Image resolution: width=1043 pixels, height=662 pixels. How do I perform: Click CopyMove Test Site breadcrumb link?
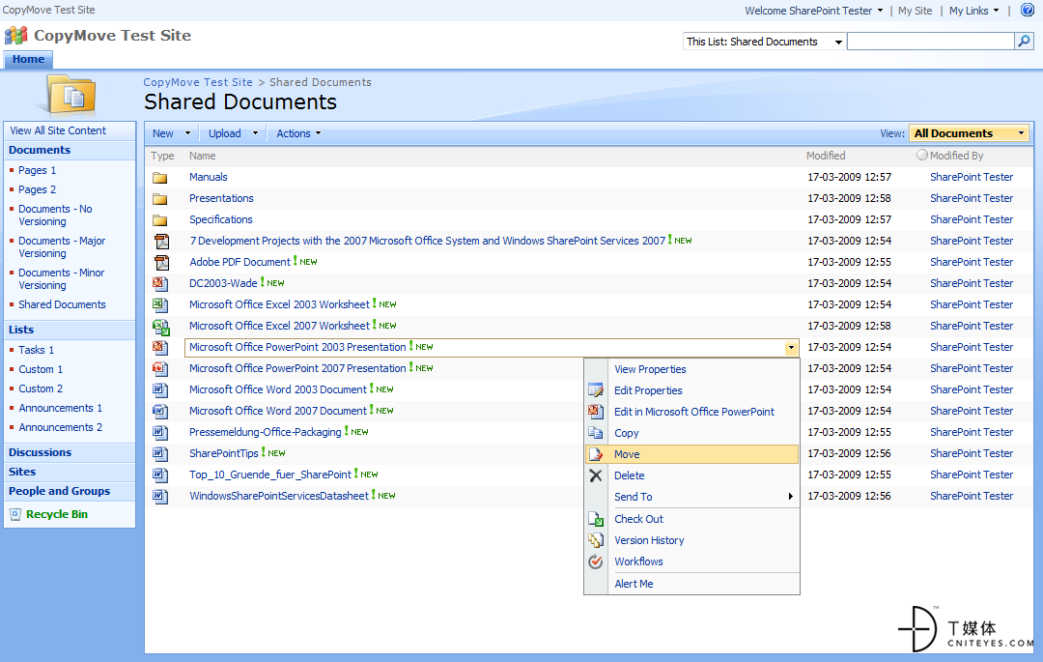(x=198, y=82)
